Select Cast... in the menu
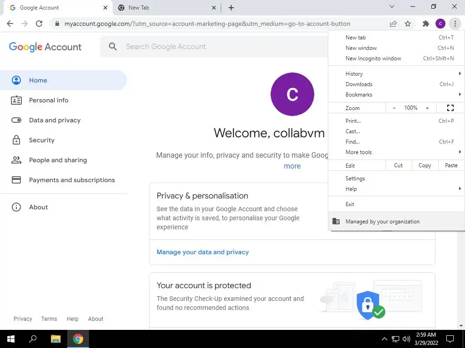This screenshot has width=465, height=348. pos(396,131)
